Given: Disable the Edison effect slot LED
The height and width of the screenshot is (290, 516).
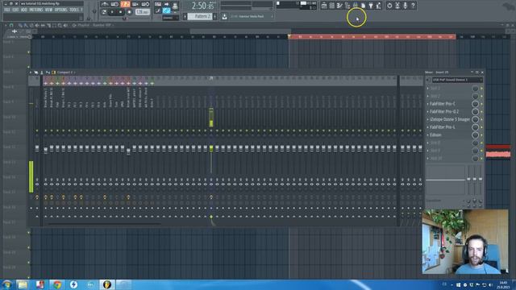Looking at the screenshot, I should [481, 135].
